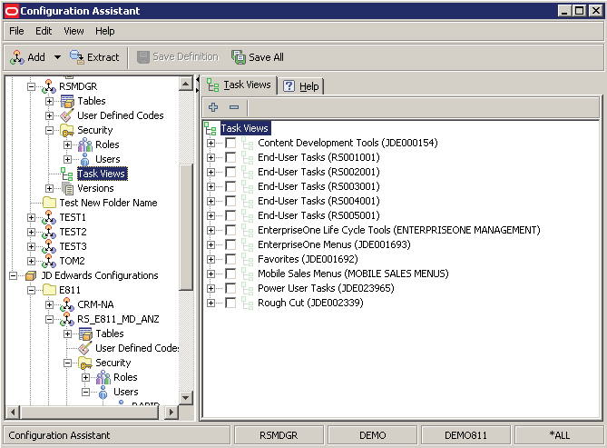Check the Favorites (JDE001692) checkbox
Viewport: 607px width, 448px height.
230,259
